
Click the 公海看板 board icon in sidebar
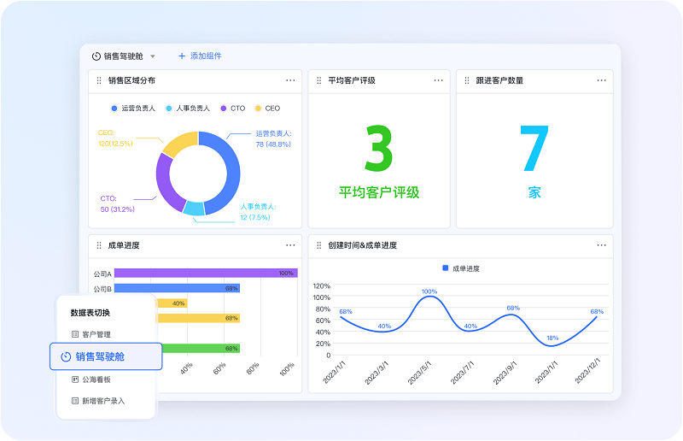point(74,379)
